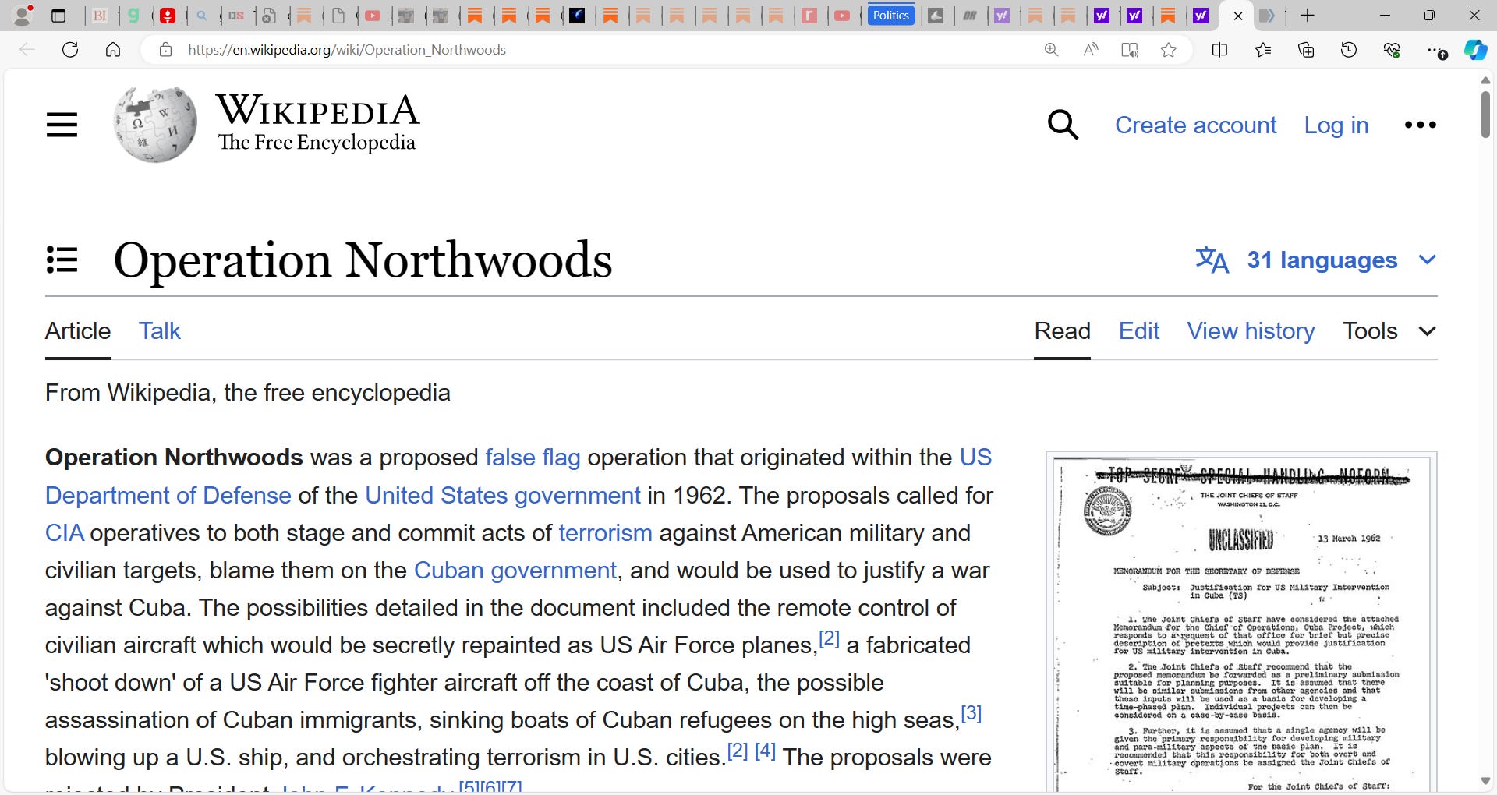Viewport: 1497px width, 795px height.
Task: Open the Northwoods memorandum thumbnail
Action: (1241, 624)
